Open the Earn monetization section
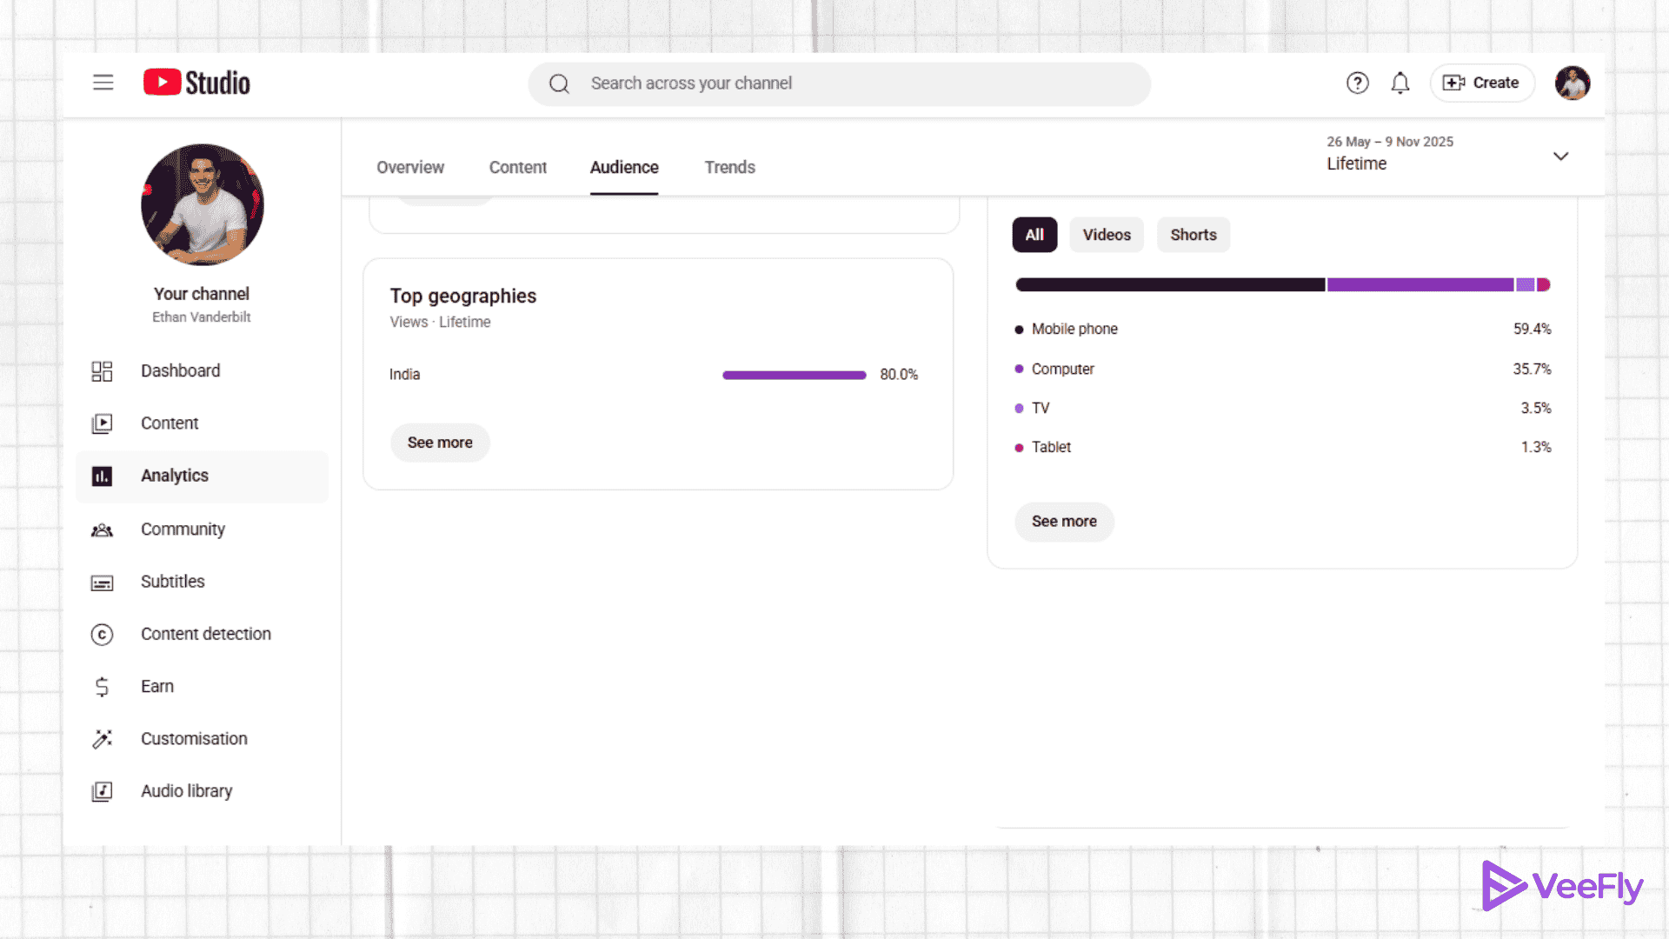The height and width of the screenshot is (939, 1669). coord(157,686)
